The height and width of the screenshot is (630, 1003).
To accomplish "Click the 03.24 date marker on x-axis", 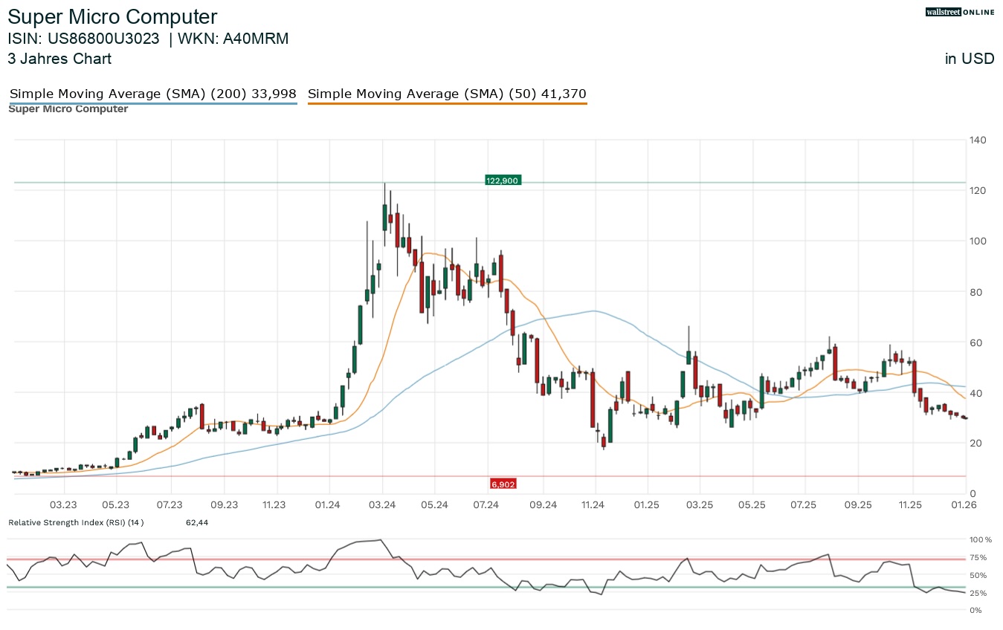I will click(382, 505).
